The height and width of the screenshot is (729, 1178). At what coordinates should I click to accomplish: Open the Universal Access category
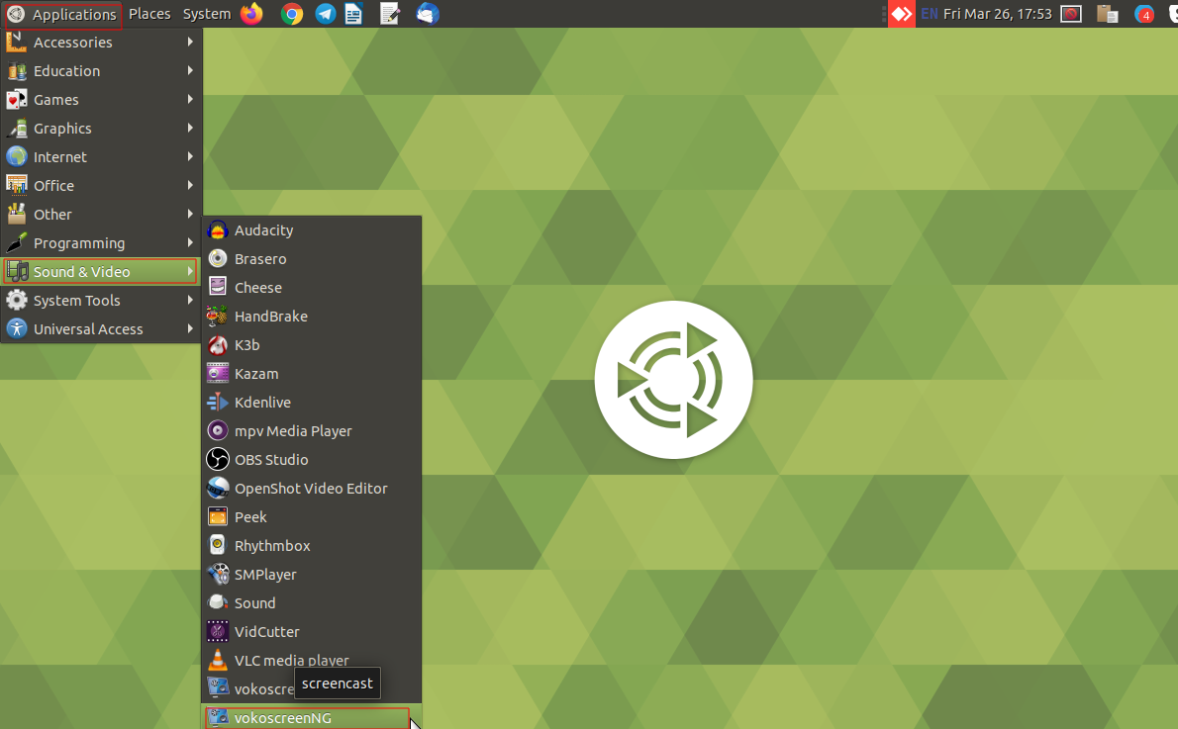[x=101, y=328]
